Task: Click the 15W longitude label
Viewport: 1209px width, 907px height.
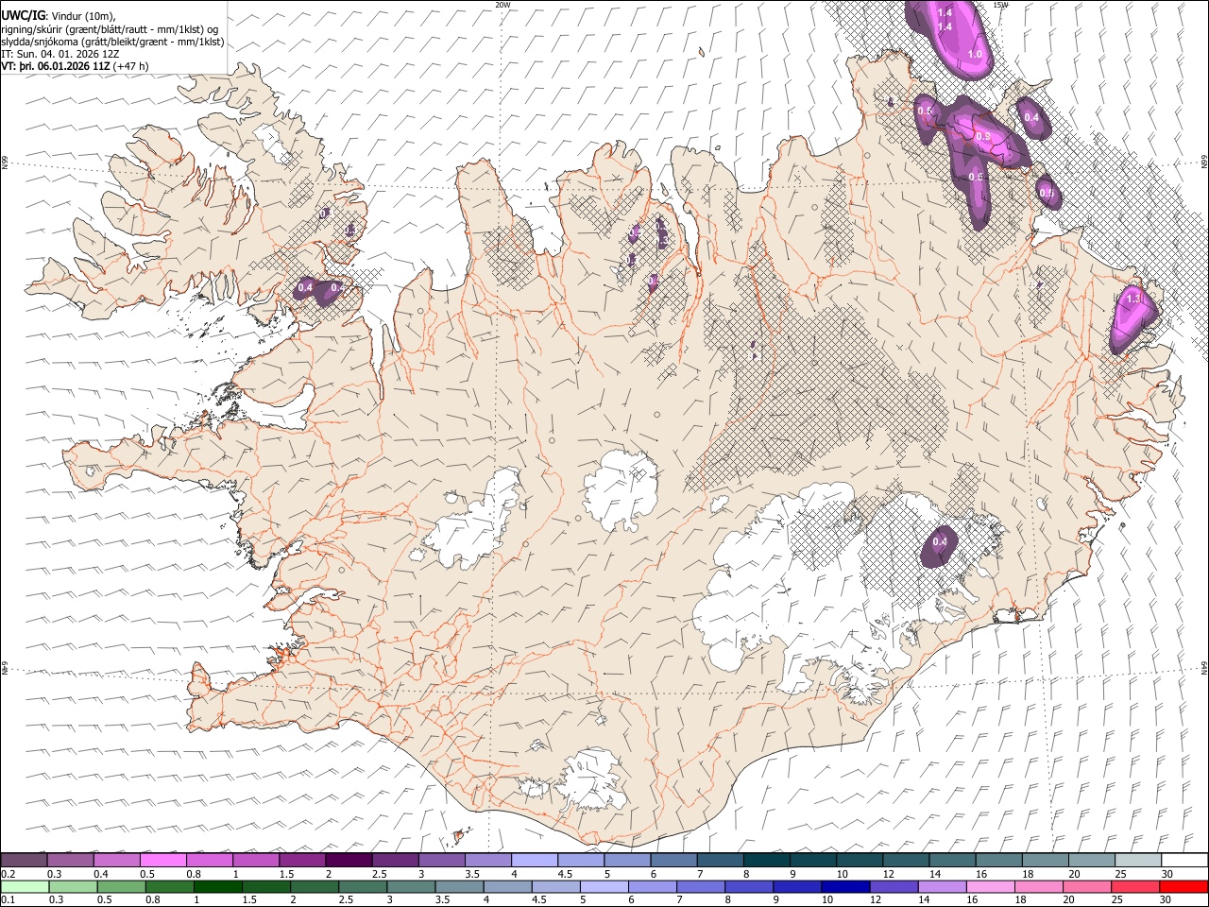Action: [1001, 5]
